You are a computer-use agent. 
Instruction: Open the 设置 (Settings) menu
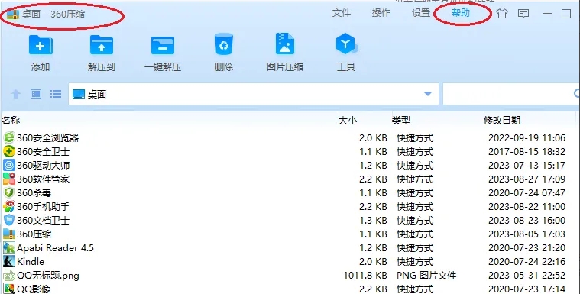[x=421, y=13]
